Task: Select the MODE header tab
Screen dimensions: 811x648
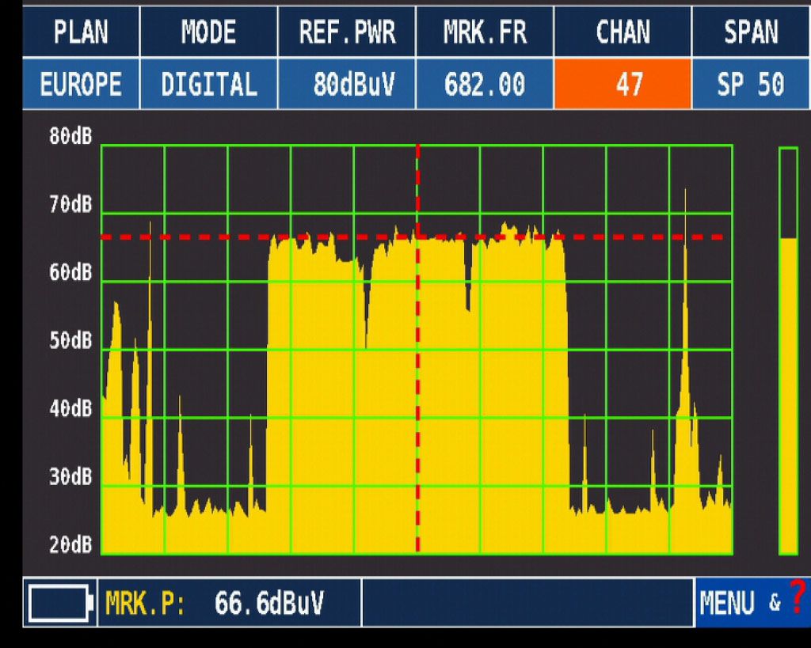Action: [x=208, y=32]
